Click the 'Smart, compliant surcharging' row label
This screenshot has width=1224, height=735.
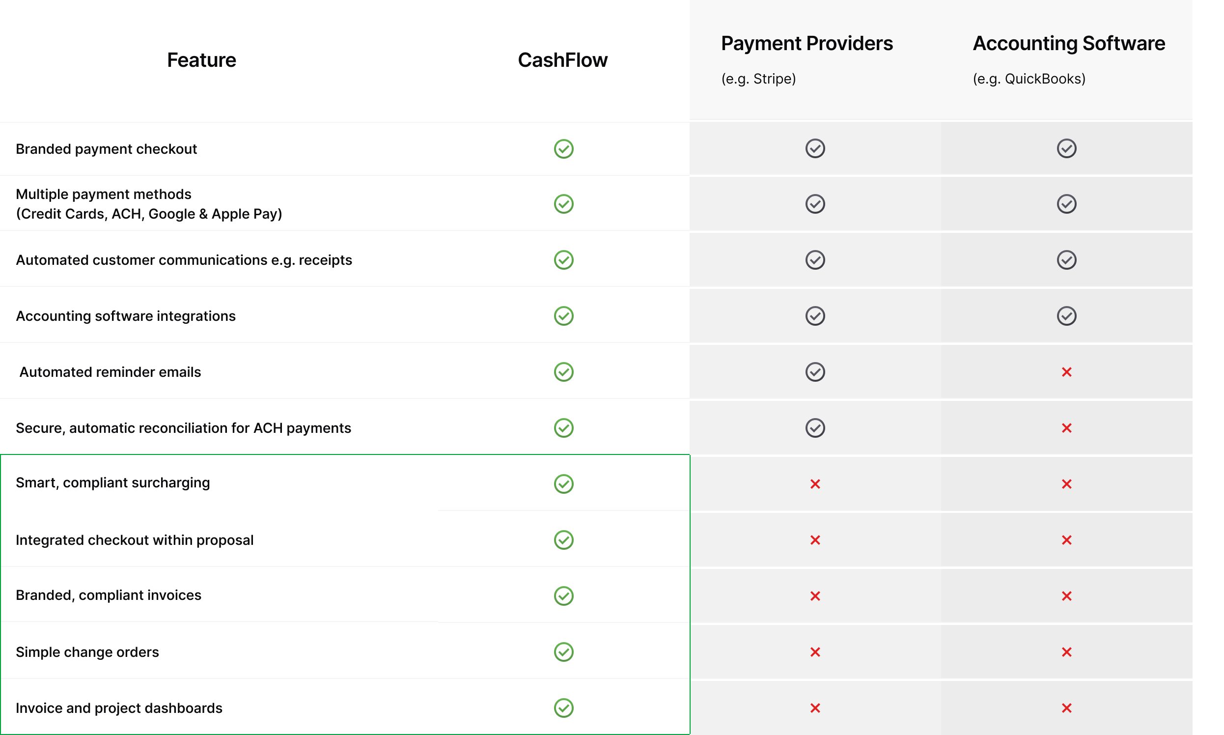tap(113, 483)
